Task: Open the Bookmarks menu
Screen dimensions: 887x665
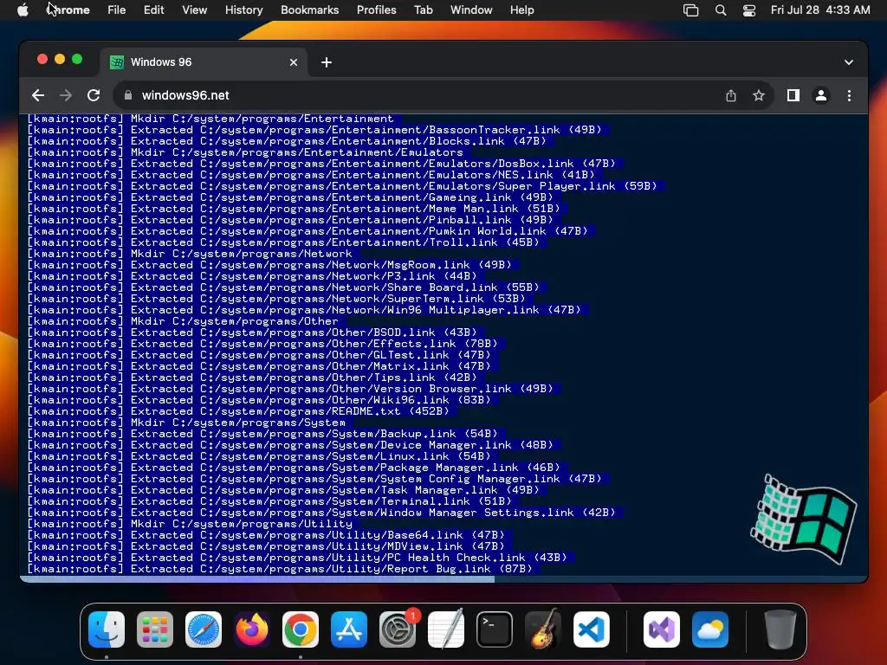Action: [x=309, y=10]
